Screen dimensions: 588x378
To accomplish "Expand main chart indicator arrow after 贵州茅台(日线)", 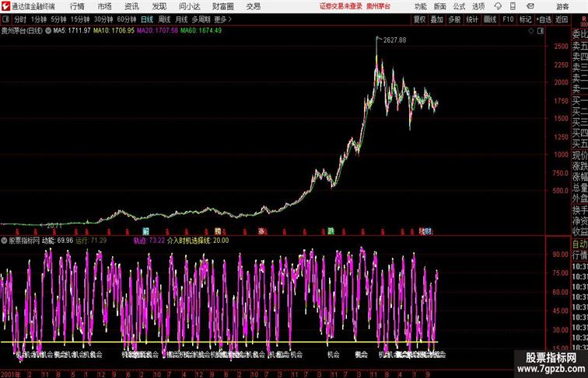I will [48, 31].
